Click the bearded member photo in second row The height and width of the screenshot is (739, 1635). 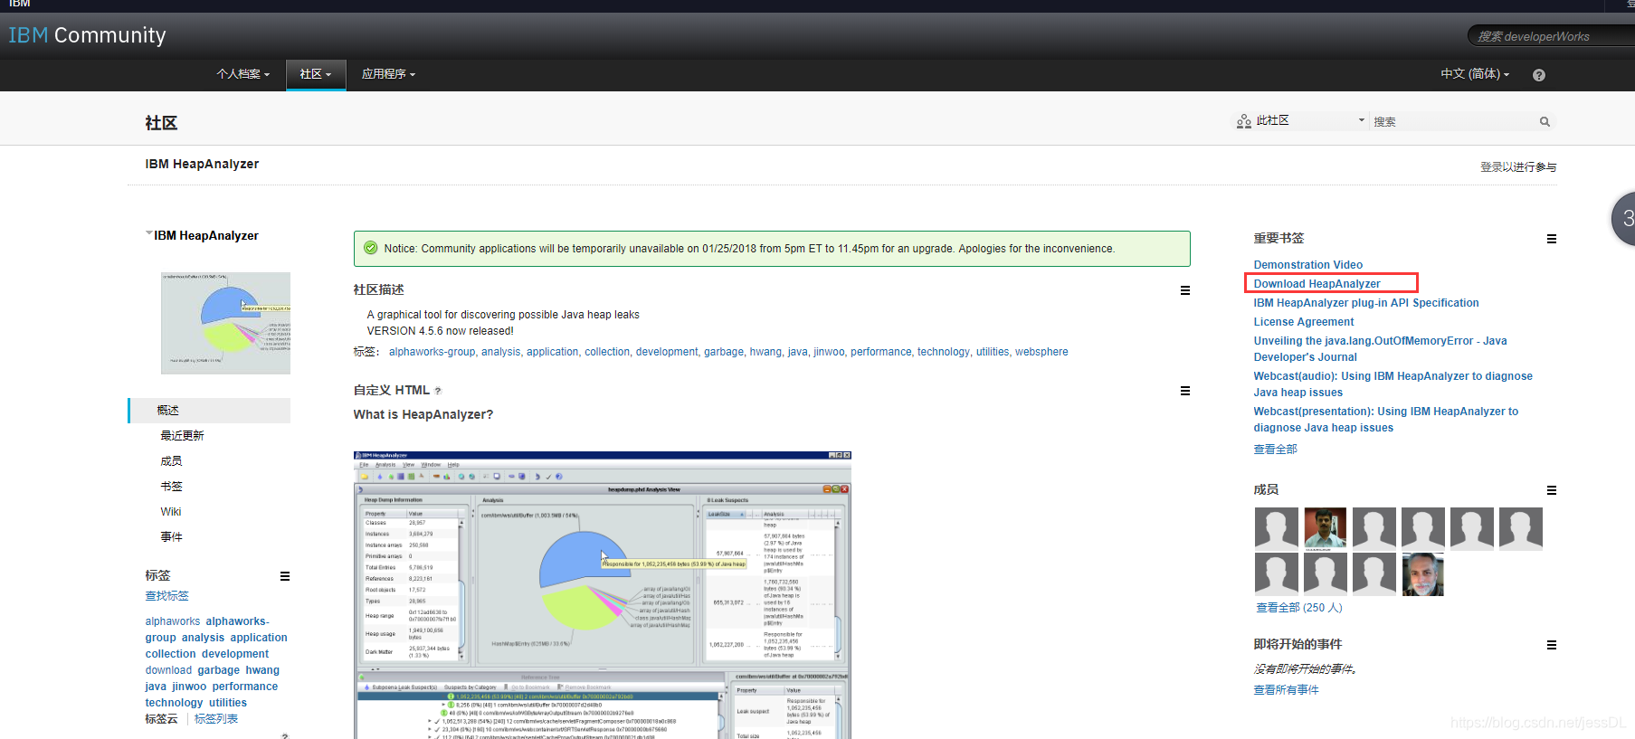(1423, 574)
